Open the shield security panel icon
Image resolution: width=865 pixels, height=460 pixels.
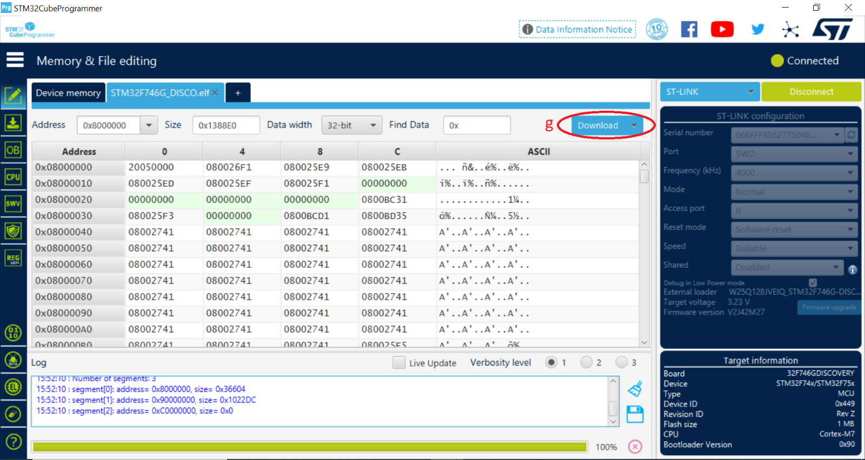click(x=13, y=231)
